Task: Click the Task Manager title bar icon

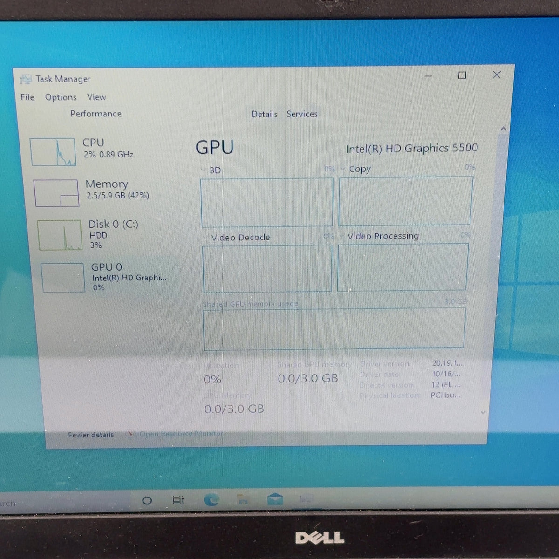Action: point(26,79)
